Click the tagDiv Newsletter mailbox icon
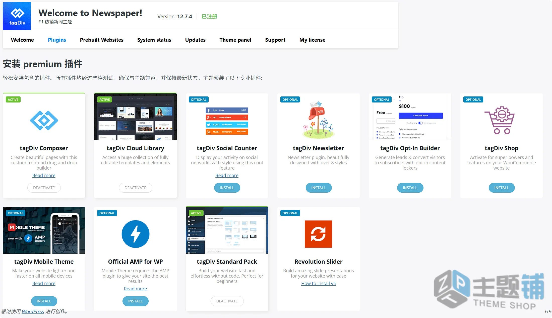This screenshot has width=552, height=318. coord(318,120)
